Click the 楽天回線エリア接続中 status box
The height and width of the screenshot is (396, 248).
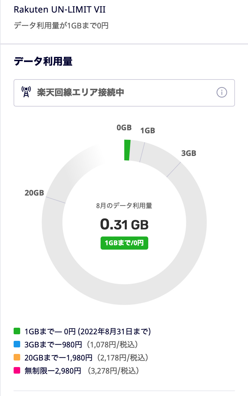(x=124, y=93)
